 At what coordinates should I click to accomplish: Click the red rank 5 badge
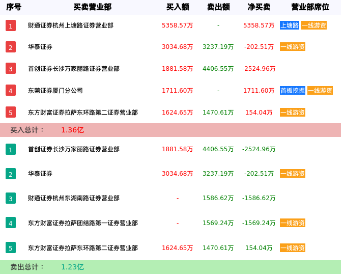(x=11, y=113)
